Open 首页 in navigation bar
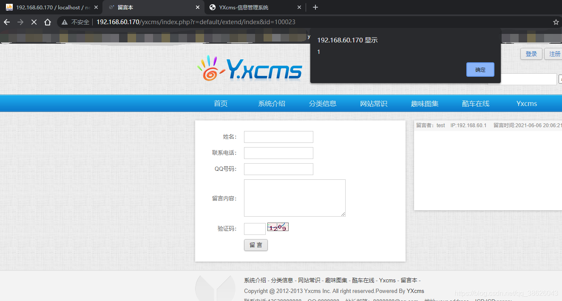 pos(221,103)
